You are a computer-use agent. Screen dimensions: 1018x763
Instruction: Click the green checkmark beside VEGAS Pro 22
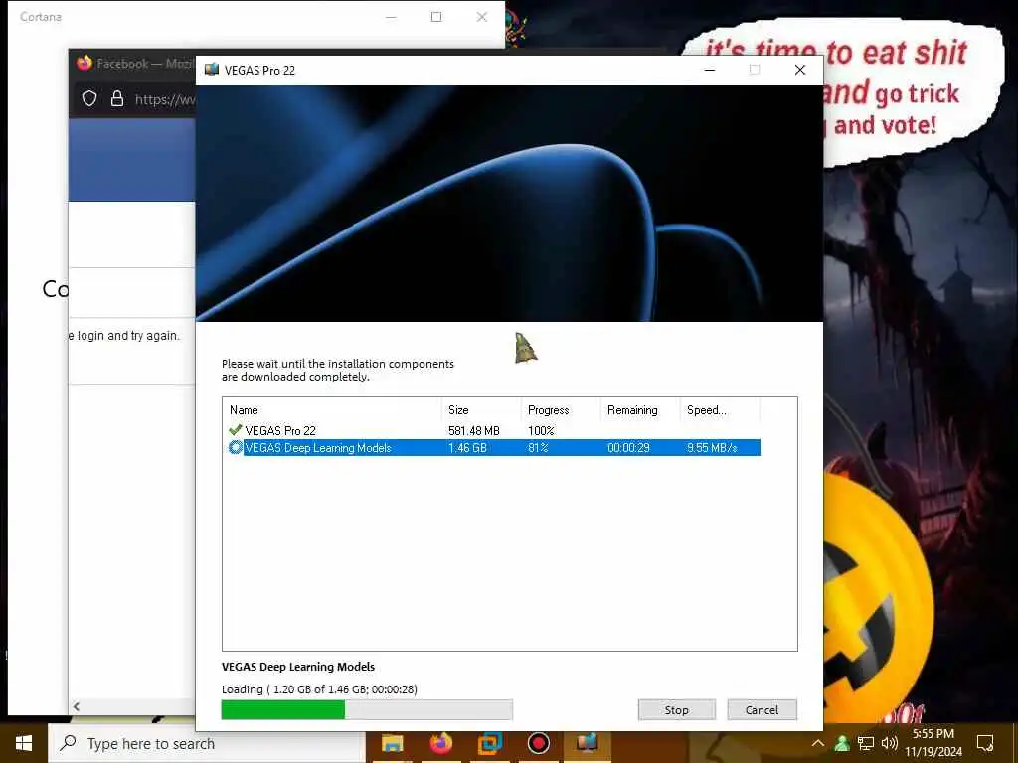[235, 429]
